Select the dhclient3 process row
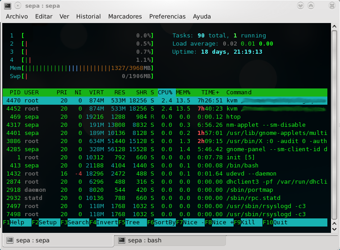The image size is (340, 250). pyautogui.click(x=165, y=182)
